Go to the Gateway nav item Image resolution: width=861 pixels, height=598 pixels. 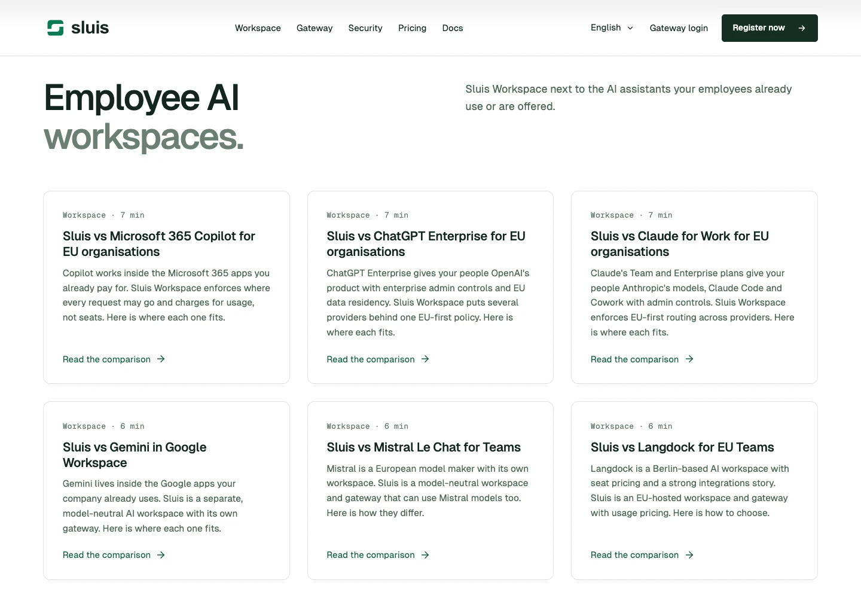point(315,28)
